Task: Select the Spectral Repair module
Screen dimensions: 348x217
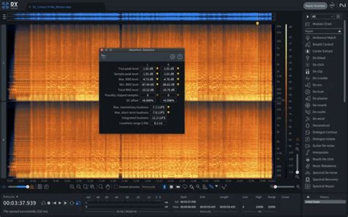Action: (323, 186)
